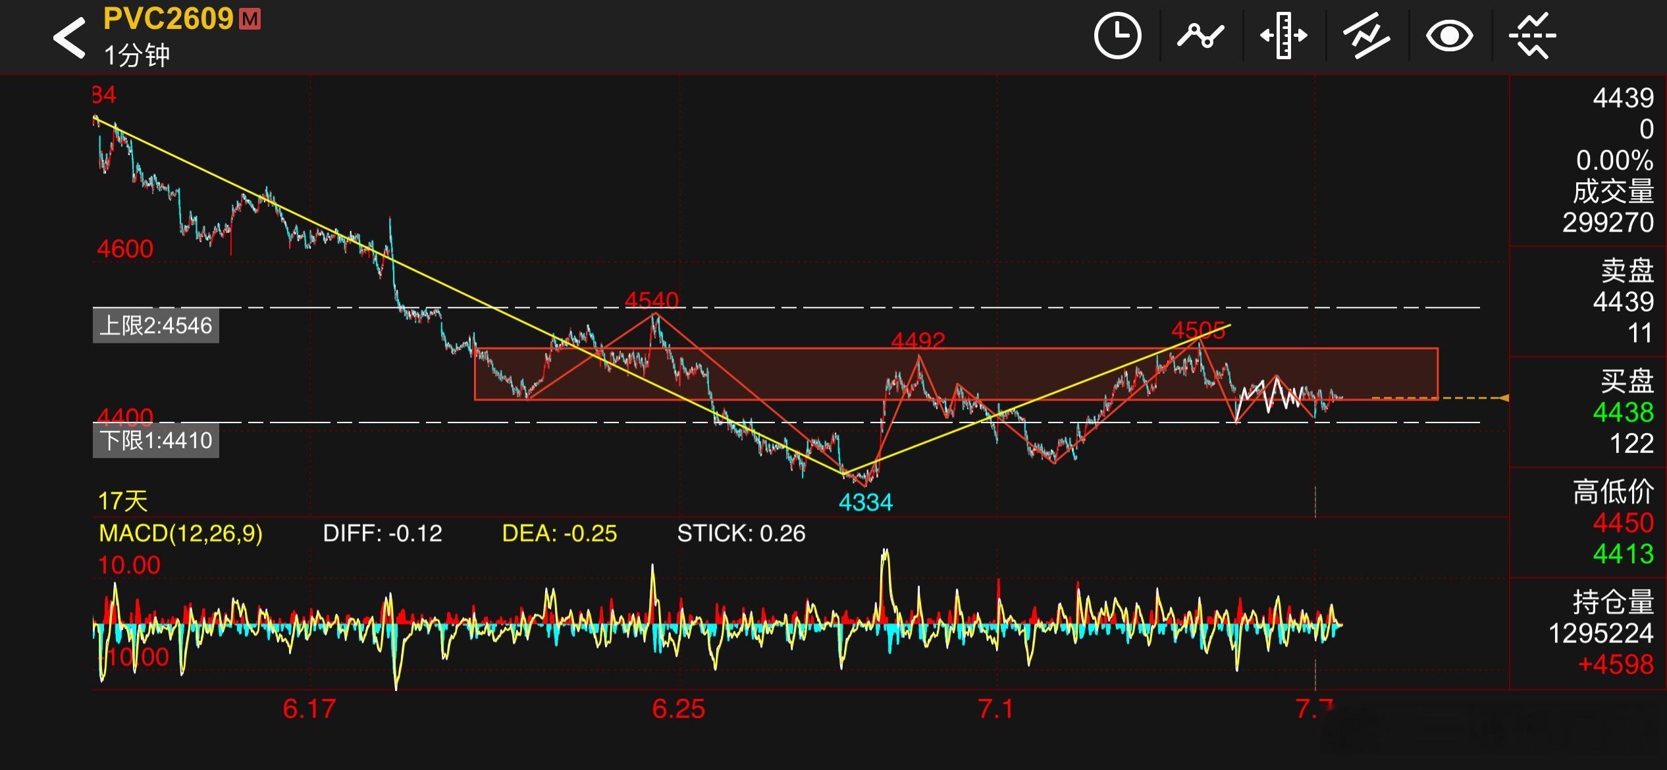The height and width of the screenshot is (770, 1667).
Task: Select the red shaded rectangle drawing
Action: [956, 374]
